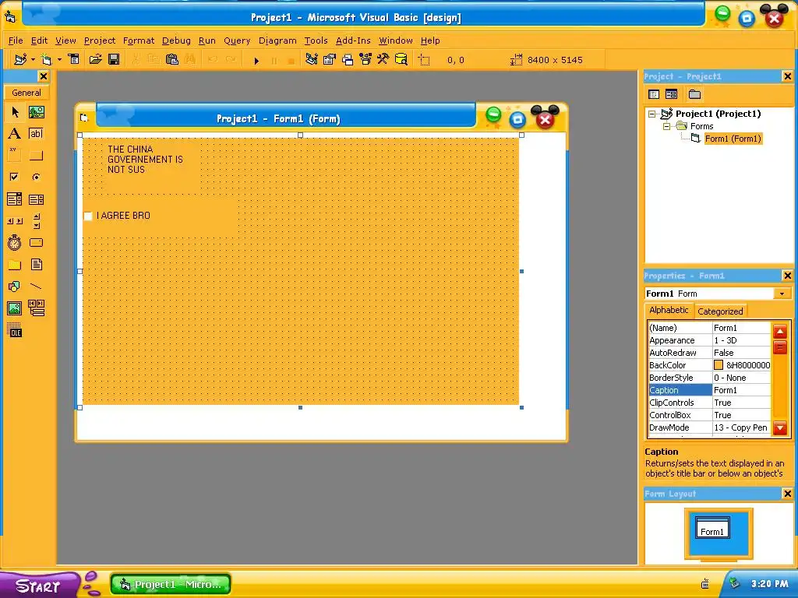The height and width of the screenshot is (598, 798).
Task: Select the PictureBox control tool
Action: click(x=36, y=112)
